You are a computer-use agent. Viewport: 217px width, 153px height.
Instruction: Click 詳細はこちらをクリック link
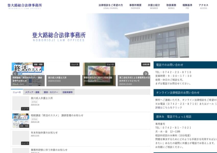pyautogui.click(x=168, y=108)
